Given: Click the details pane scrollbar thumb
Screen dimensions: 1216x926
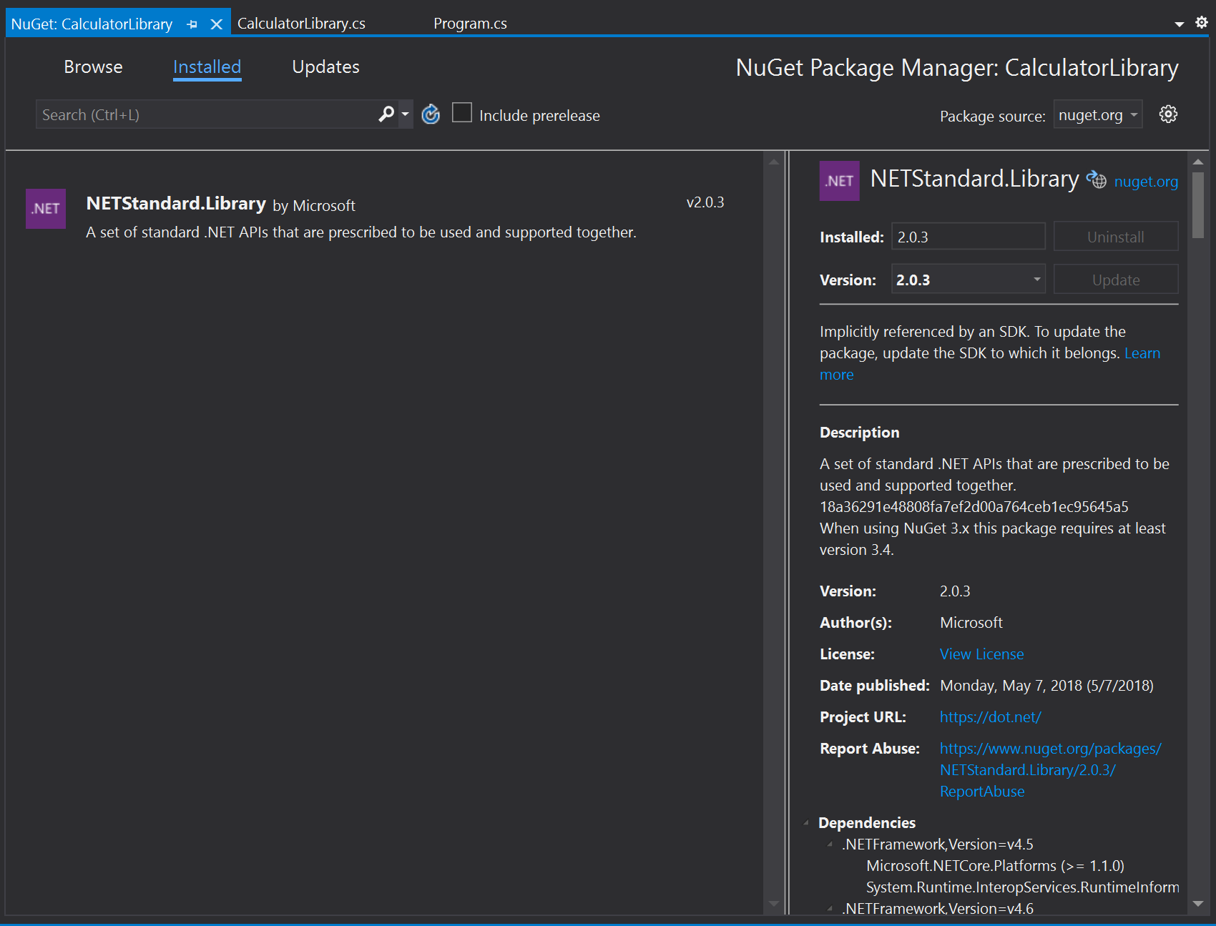Looking at the screenshot, I should pyautogui.click(x=1198, y=205).
